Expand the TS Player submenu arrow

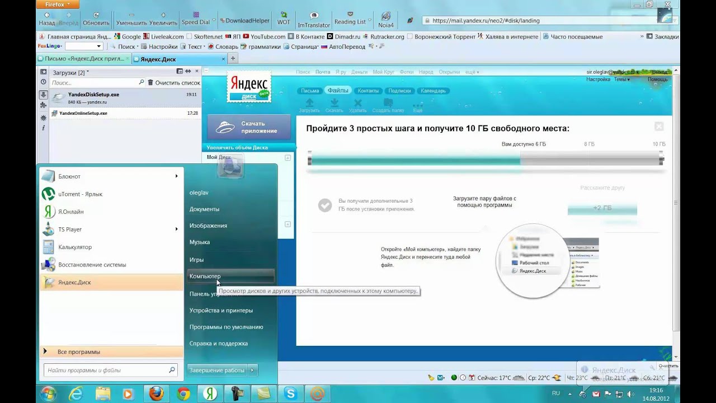pyautogui.click(x=177, y=229)
